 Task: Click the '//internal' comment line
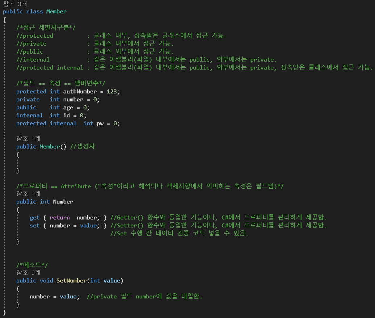[x=147, y=60]
